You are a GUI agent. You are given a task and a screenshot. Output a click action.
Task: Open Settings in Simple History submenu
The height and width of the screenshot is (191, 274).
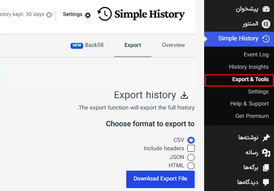(x=258, y=92)
